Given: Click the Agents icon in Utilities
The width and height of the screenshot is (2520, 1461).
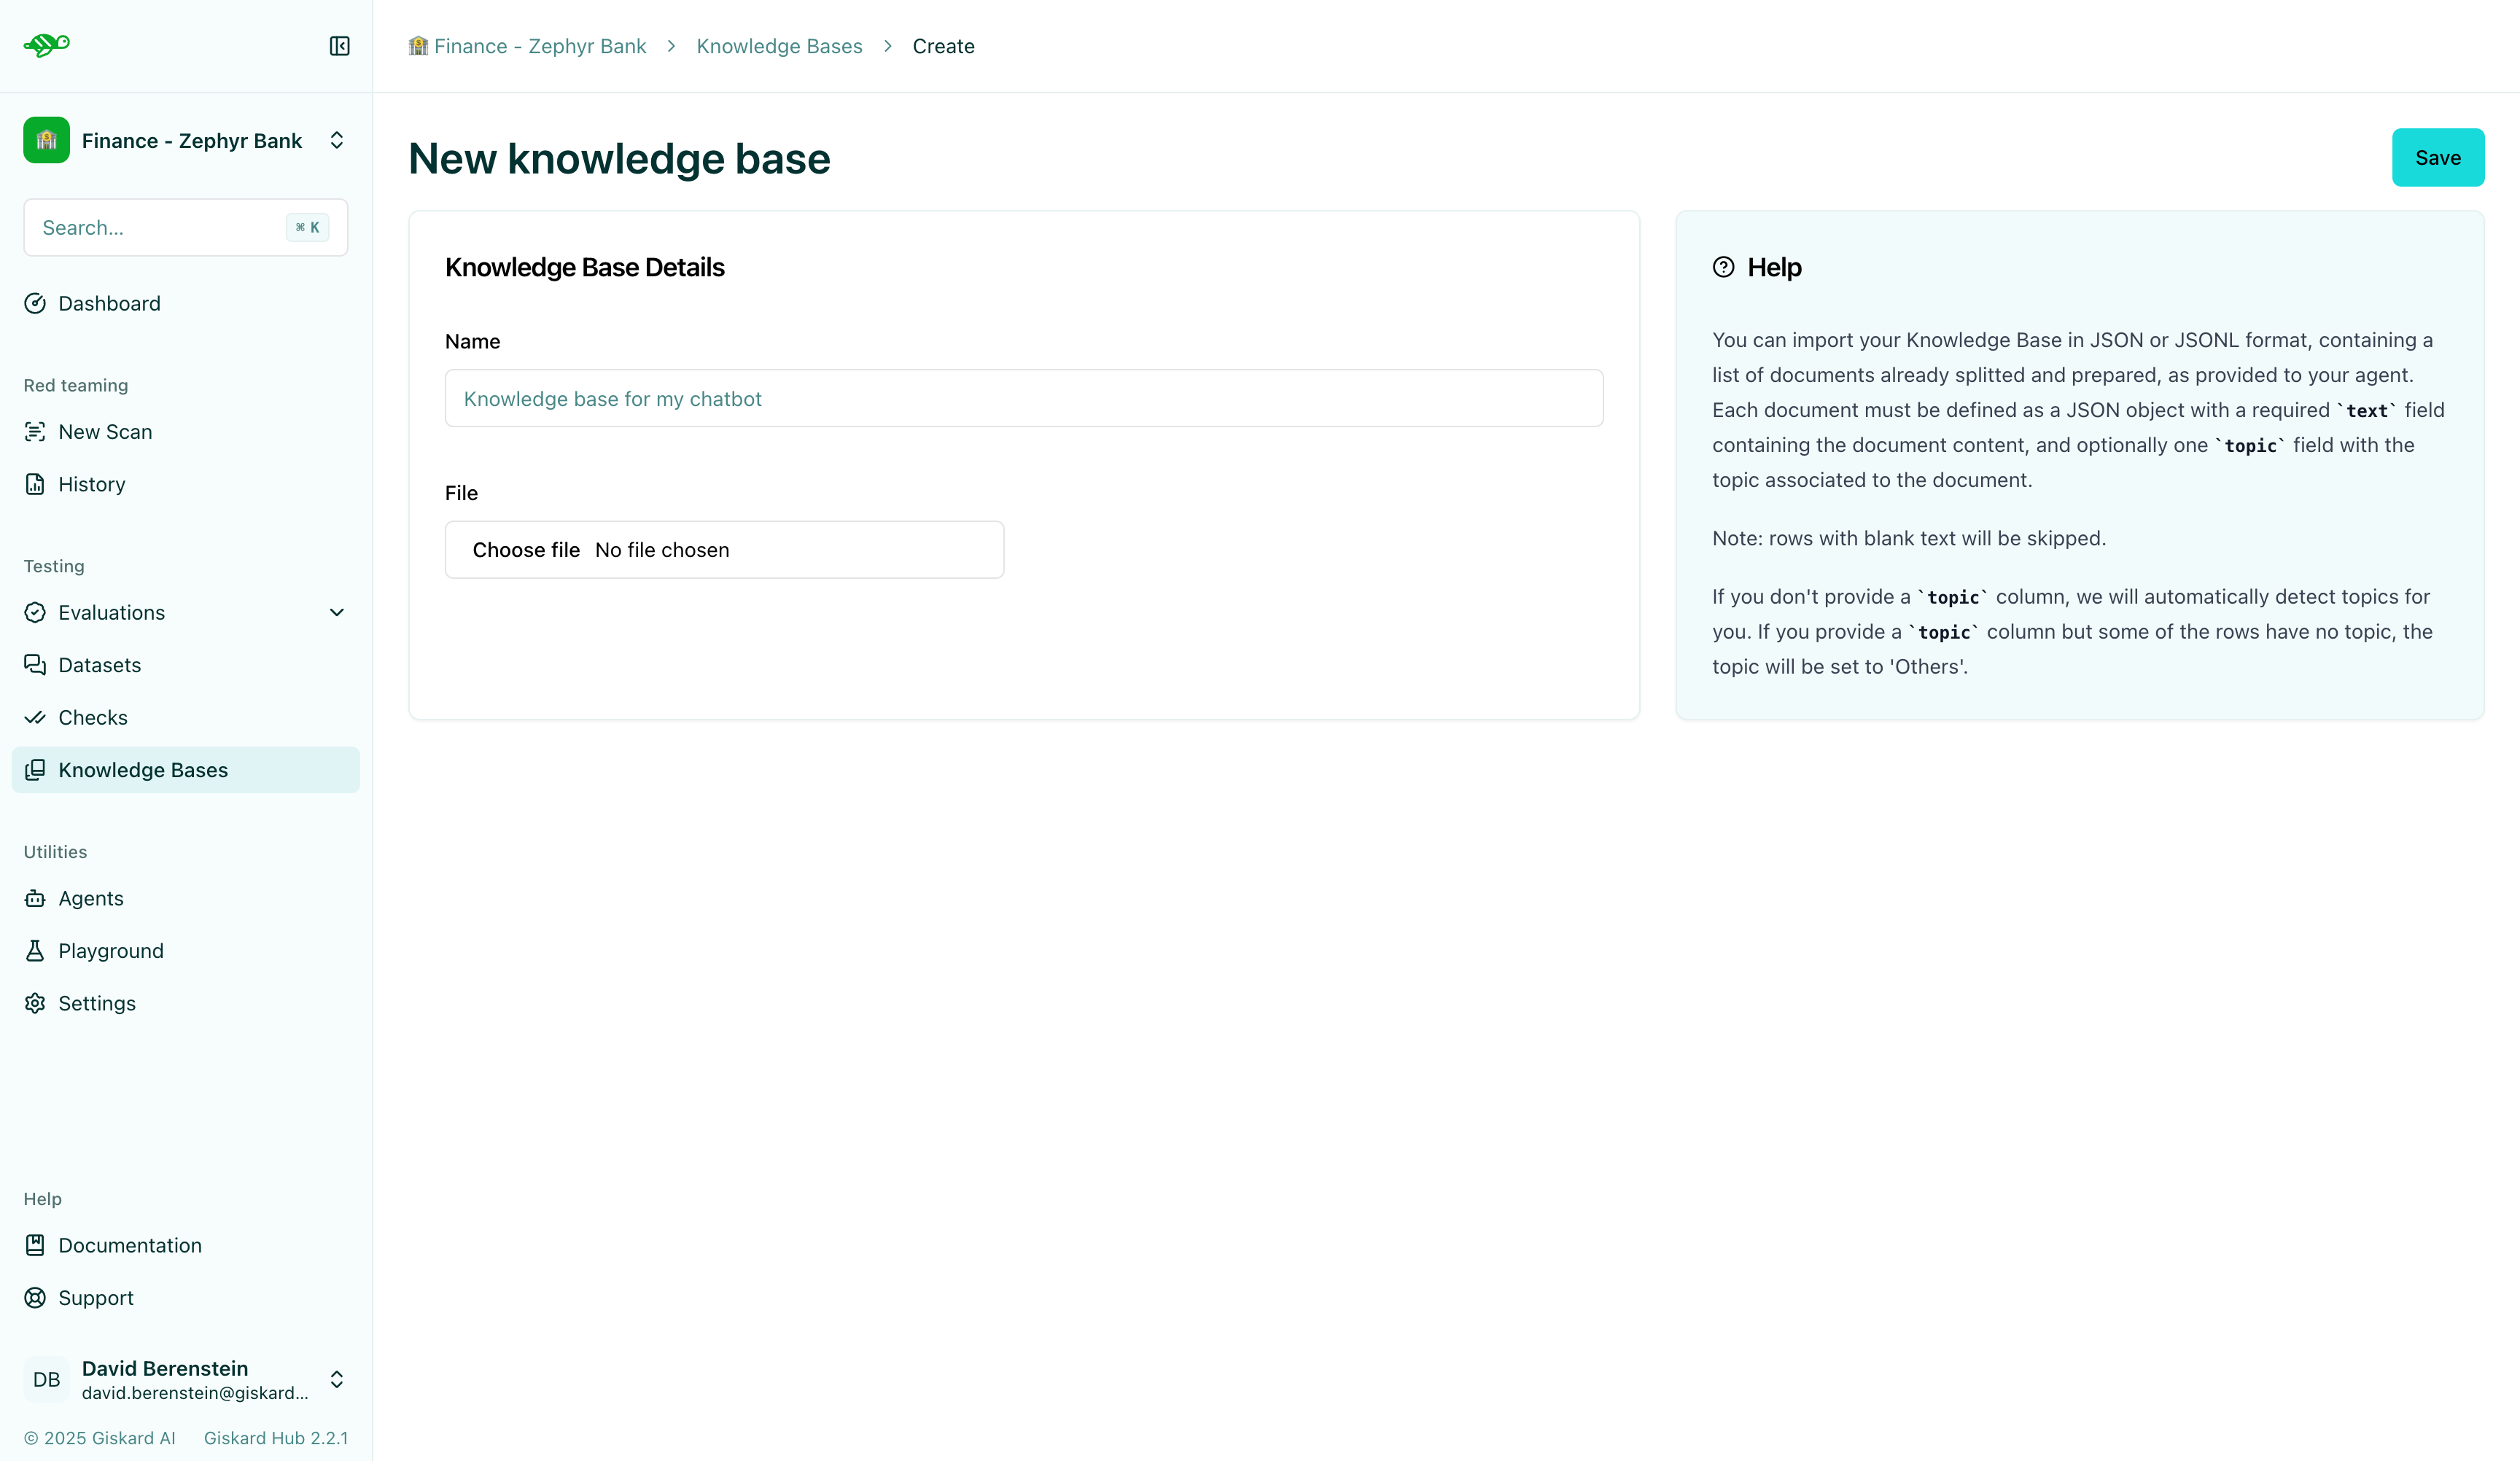Looking at the screenshot, I should (35, 898).
